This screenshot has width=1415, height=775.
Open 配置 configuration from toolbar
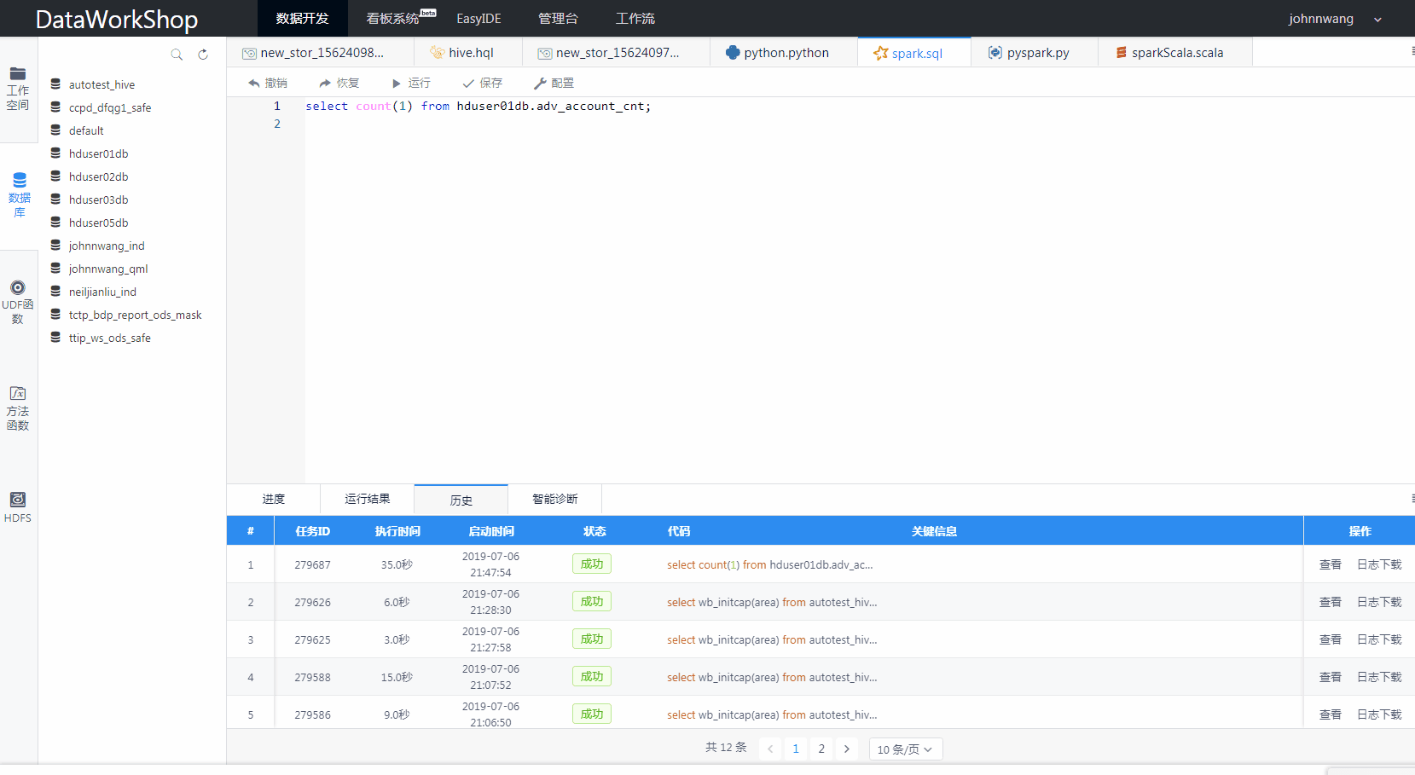pos(554,83)
